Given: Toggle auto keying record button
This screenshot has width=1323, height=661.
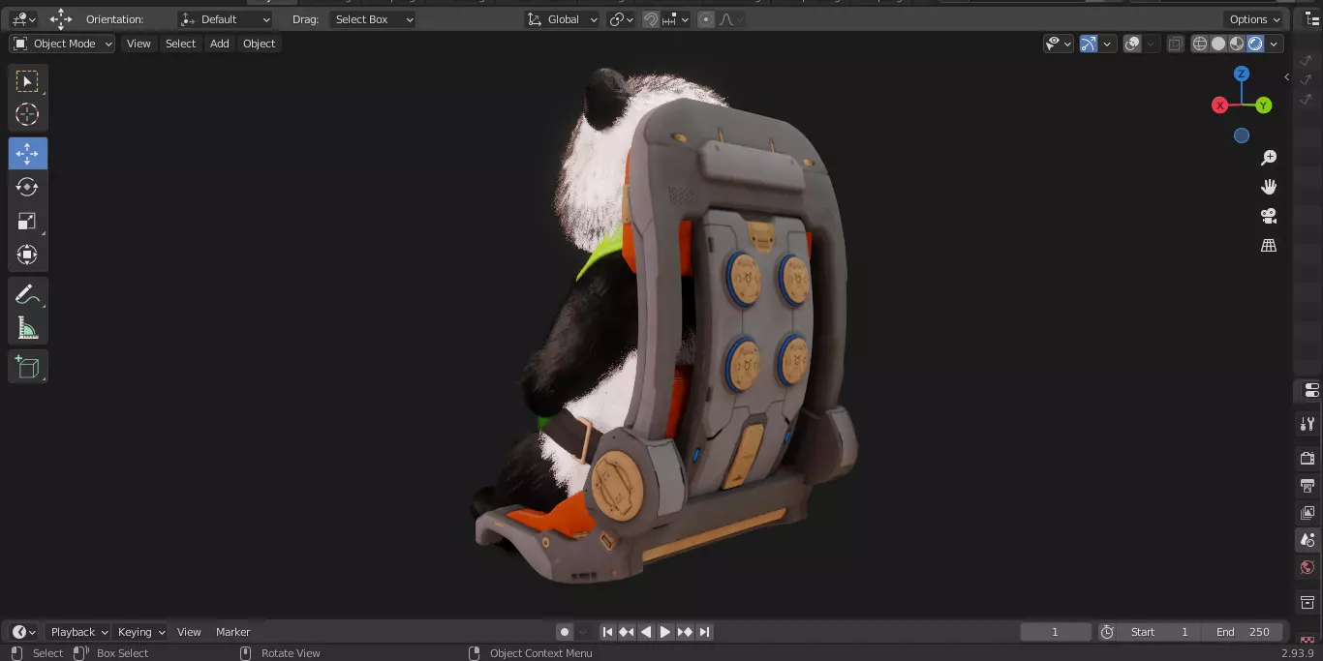Looking at the screenshot, I should click(565, 632).
